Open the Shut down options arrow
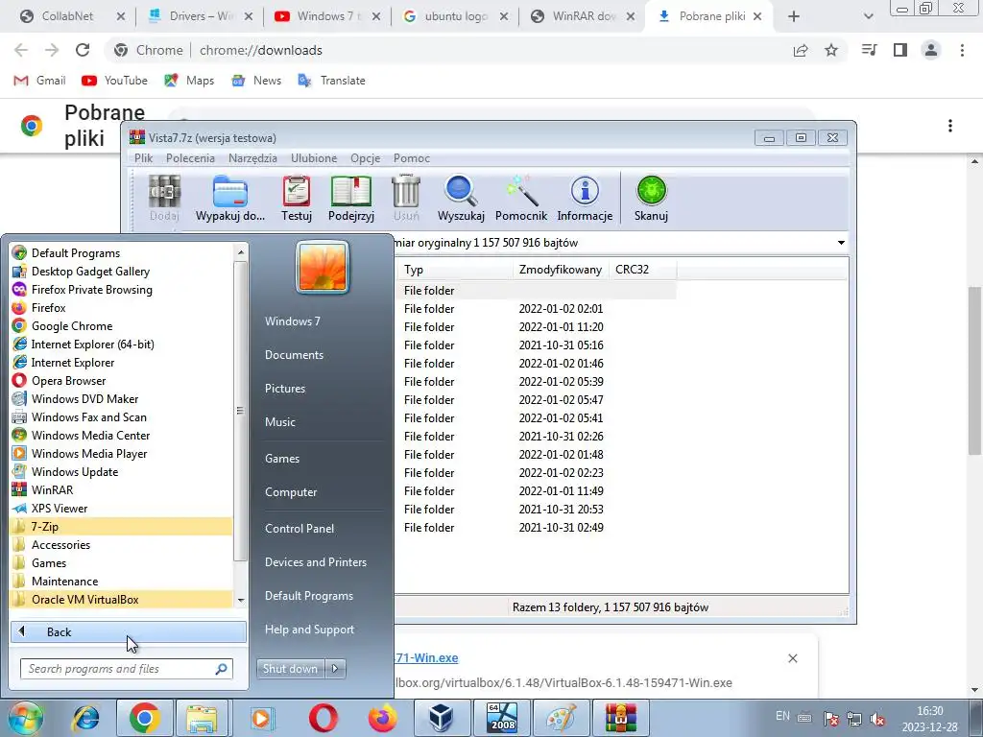 pos(335,669)
